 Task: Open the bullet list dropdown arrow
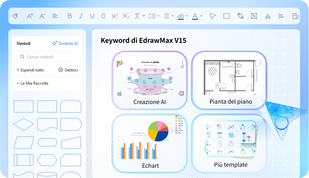click(173, 16)
